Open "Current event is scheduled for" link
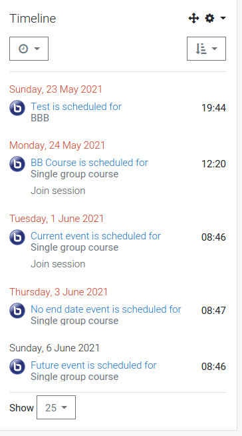The height and width of the screenshot is (436, 242). click(96, 236)
